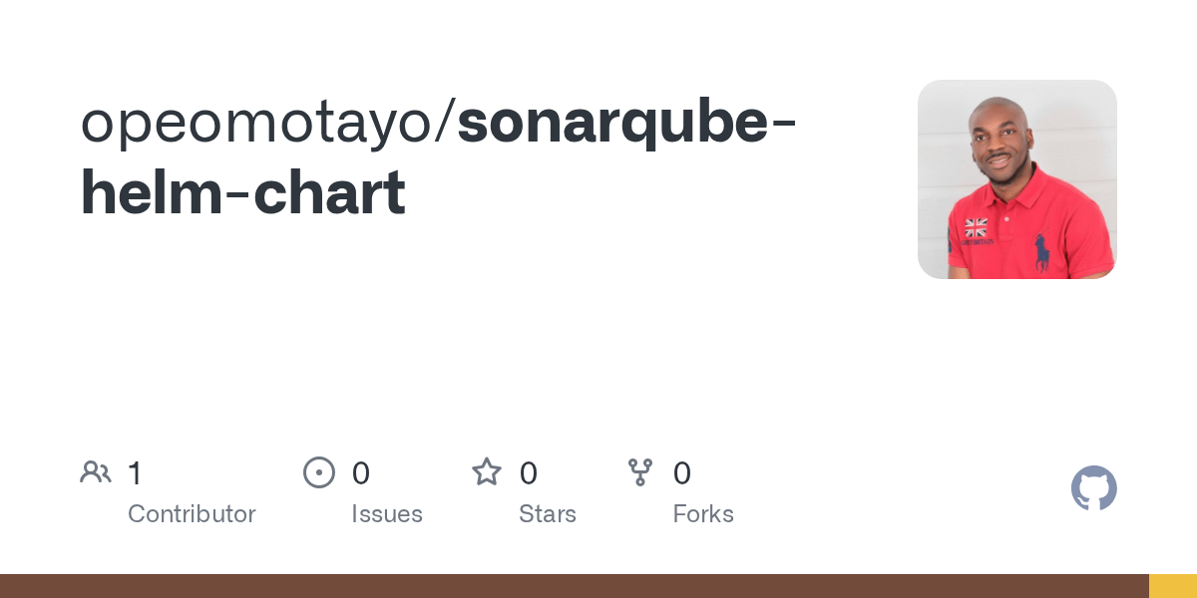Select the Forks label

pyautogui.click(x=703, y=514)
